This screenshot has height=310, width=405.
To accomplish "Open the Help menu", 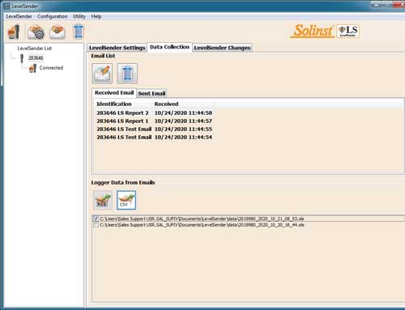I will pos(96,16).
